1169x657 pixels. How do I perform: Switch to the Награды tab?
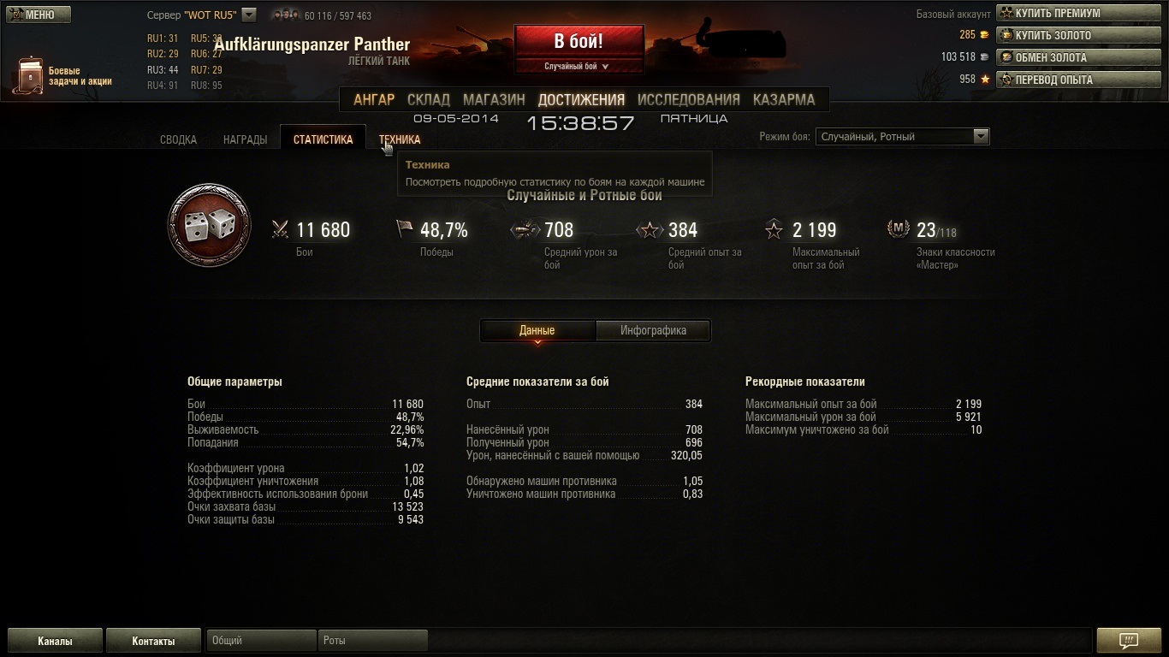tap(246, 139)
